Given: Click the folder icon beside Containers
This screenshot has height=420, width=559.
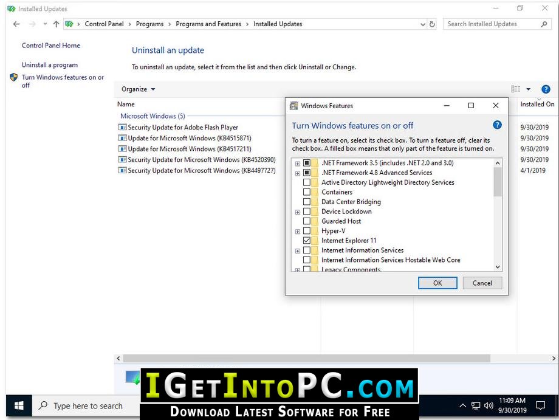Looking at the screenshot, I should click(x=315, y=192).
